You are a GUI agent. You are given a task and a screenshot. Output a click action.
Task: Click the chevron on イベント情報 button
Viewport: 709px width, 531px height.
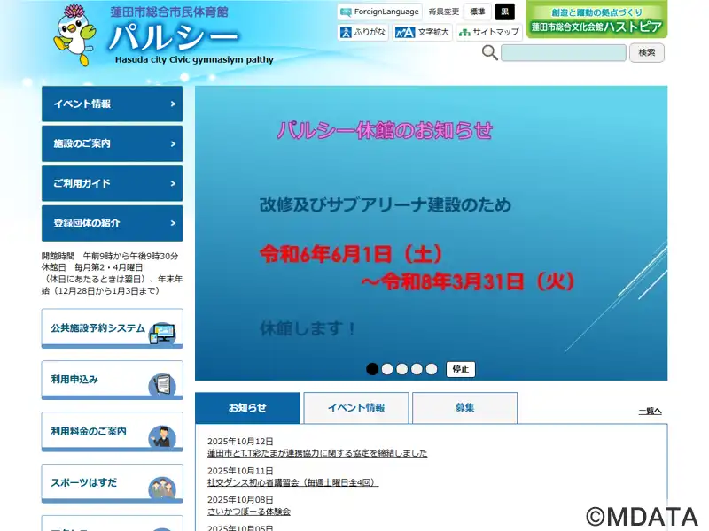point(173,104)
